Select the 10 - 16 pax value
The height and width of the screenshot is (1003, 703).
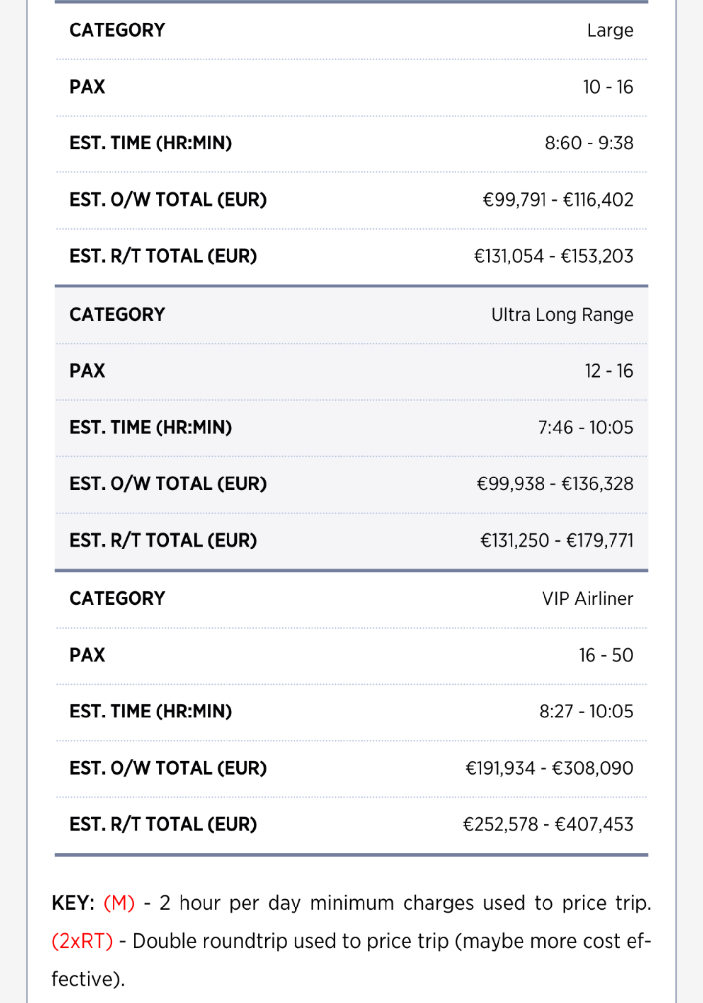click(608, 87)
